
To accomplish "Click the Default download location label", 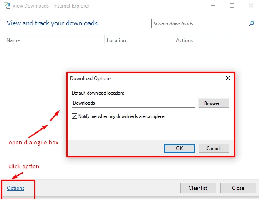I will point(98,93).
